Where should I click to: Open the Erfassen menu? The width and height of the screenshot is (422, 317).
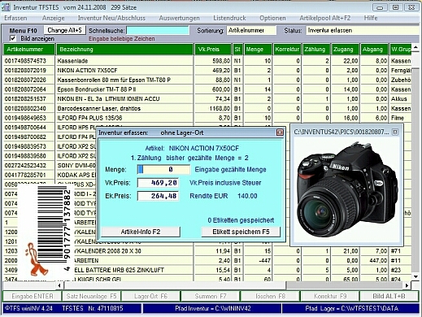point(15,18)
